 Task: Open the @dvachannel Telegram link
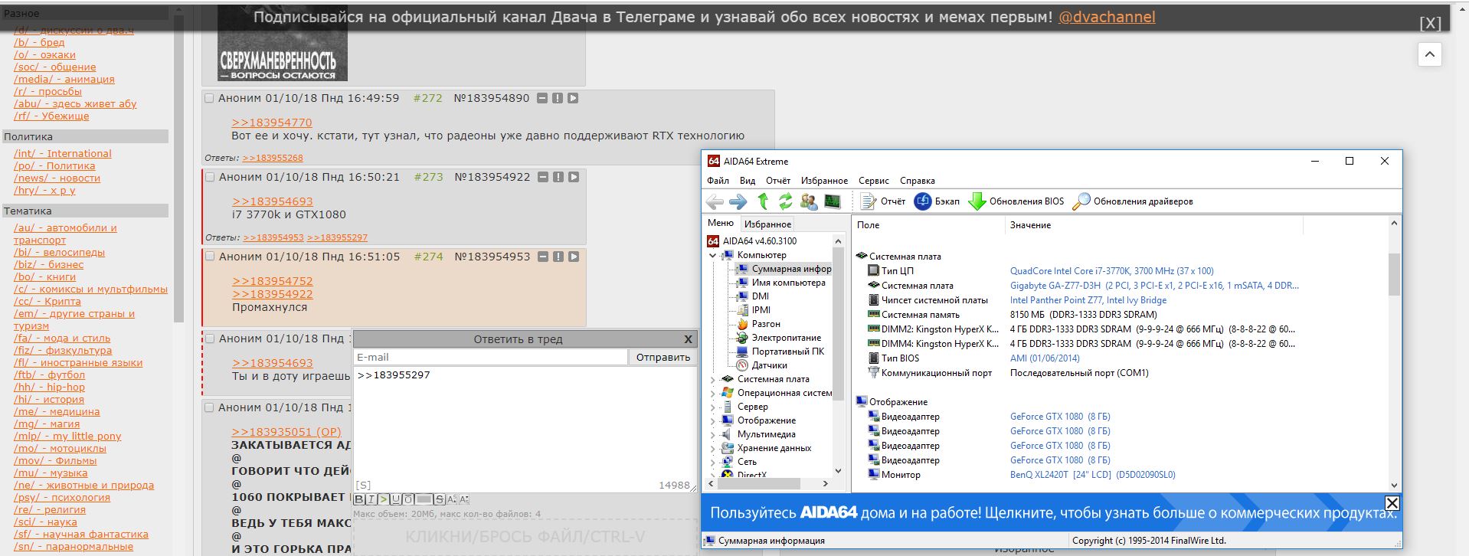tap(1107, 17)
